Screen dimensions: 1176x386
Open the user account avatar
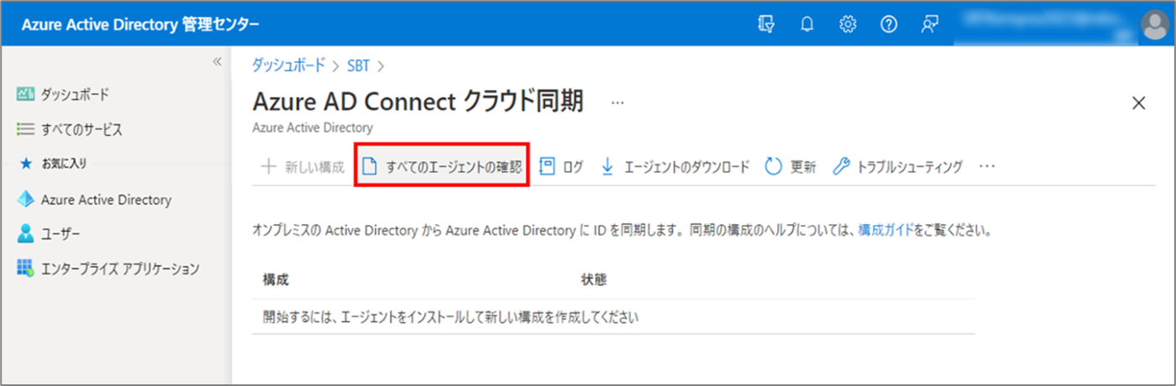(1156, 24)
